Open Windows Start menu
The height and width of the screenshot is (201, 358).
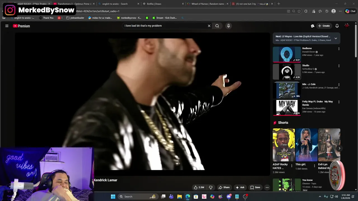(x=113, y=197)
